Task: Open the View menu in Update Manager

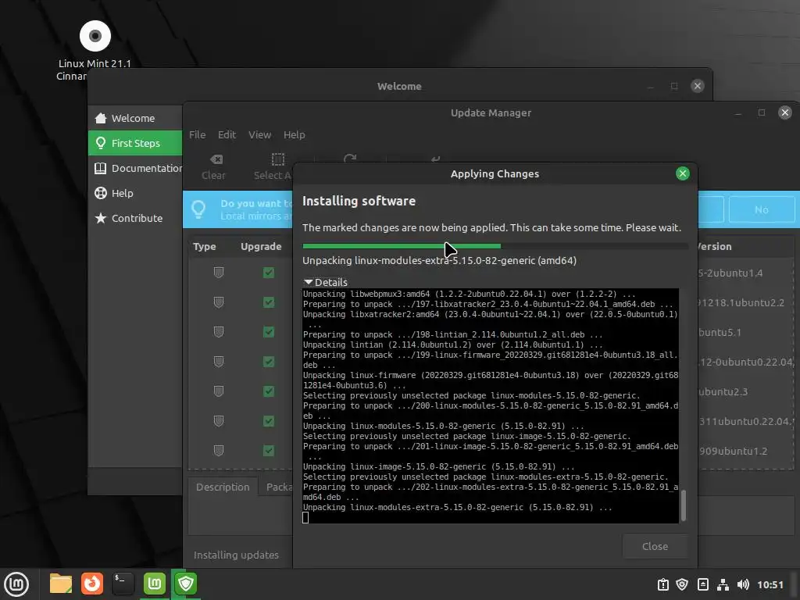Action: (259, 134)
